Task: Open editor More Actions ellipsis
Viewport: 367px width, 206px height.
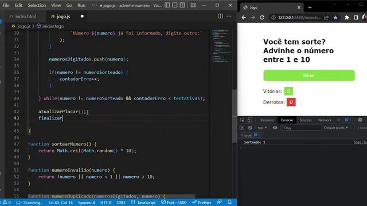Action: coord(229,16)
